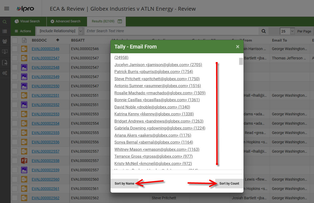The image size is (314, 203).
Task: Open the users group icon in the sidebar
Action: 5,41
